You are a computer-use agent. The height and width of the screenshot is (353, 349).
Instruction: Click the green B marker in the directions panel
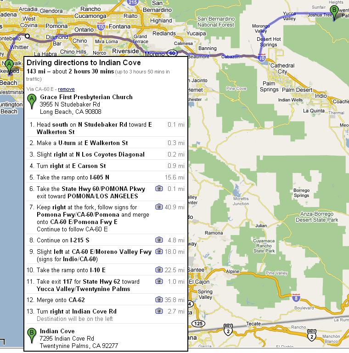click(x=32, y=335)
